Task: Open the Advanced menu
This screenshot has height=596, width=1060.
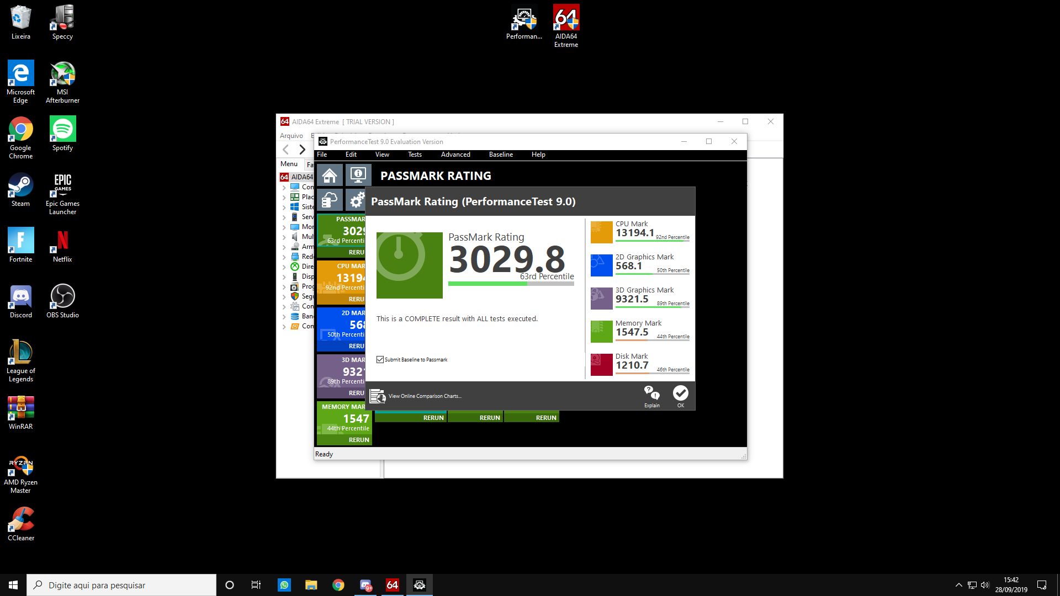Action: pyautogui.click(x=455, y=155)
